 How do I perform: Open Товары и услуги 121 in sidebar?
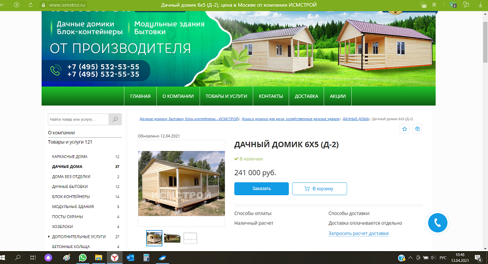pos(70,142)
